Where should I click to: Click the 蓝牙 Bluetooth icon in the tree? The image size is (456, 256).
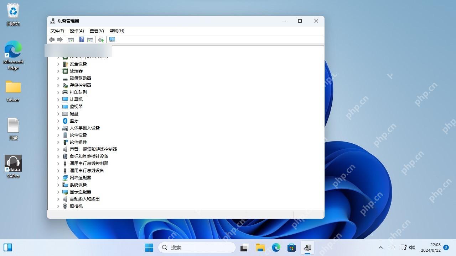[65, 121]
